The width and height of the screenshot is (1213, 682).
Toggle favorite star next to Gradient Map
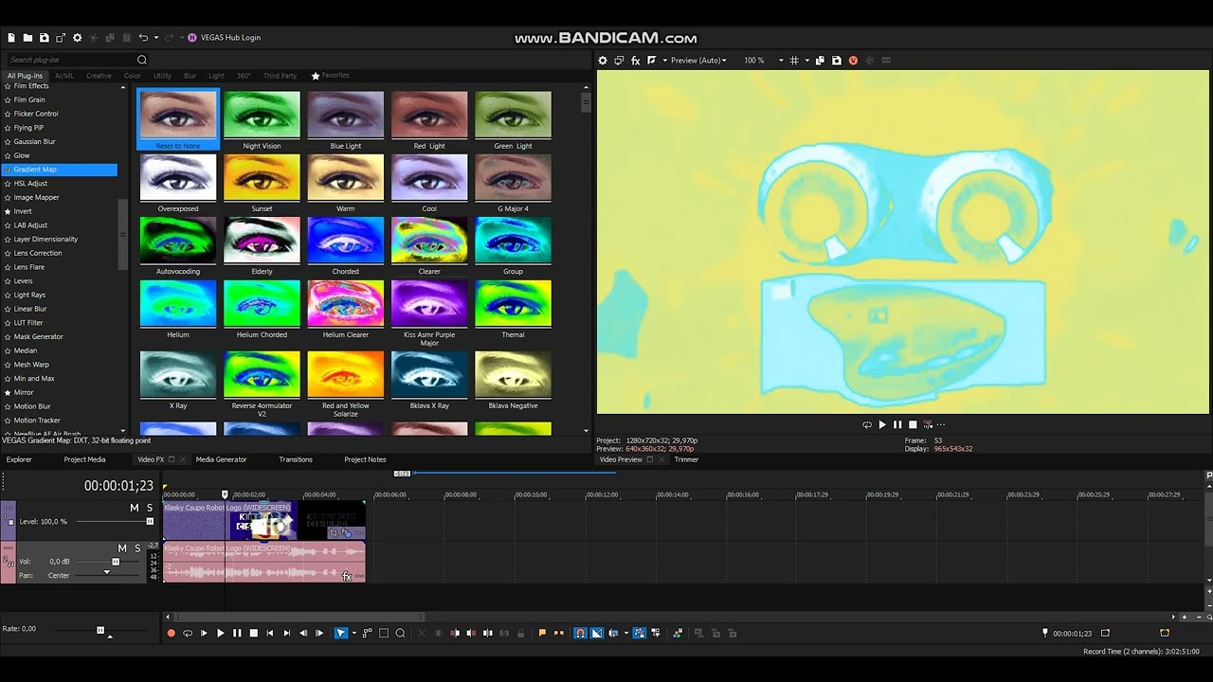point(8,170)
